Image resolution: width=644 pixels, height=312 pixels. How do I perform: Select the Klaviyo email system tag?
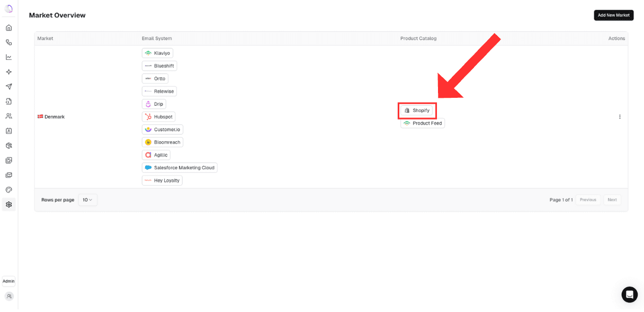tap(157, 53)
